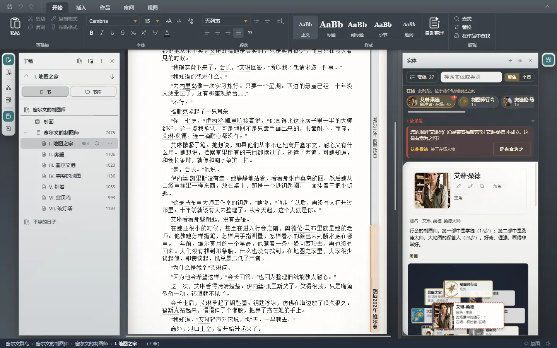This screenshot has width=557, height=348.
Task: Collapse the 1处矛盾 section chevron
Action: point(533,121)
